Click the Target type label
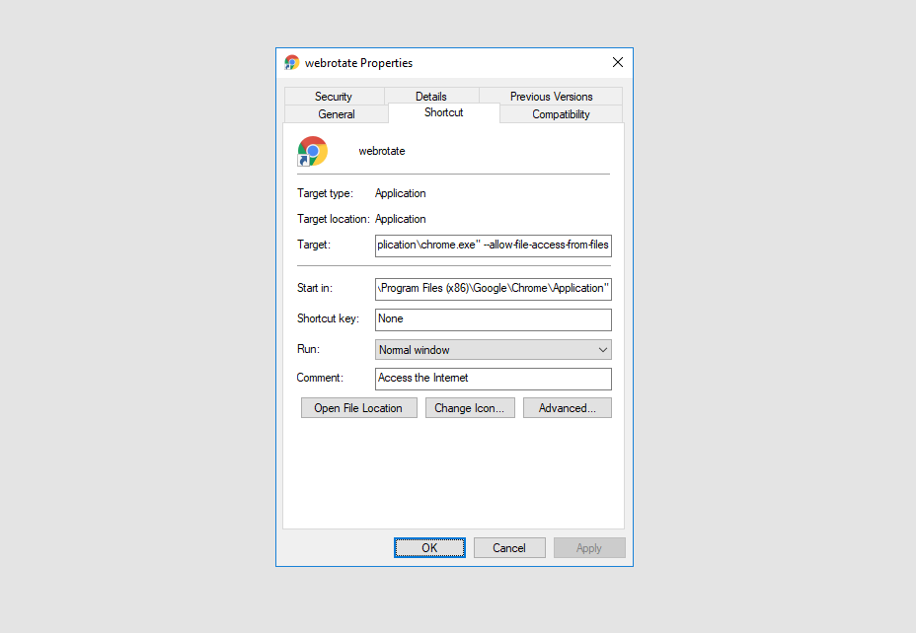Viewport: 916px width, 633px height. (325, 193)
